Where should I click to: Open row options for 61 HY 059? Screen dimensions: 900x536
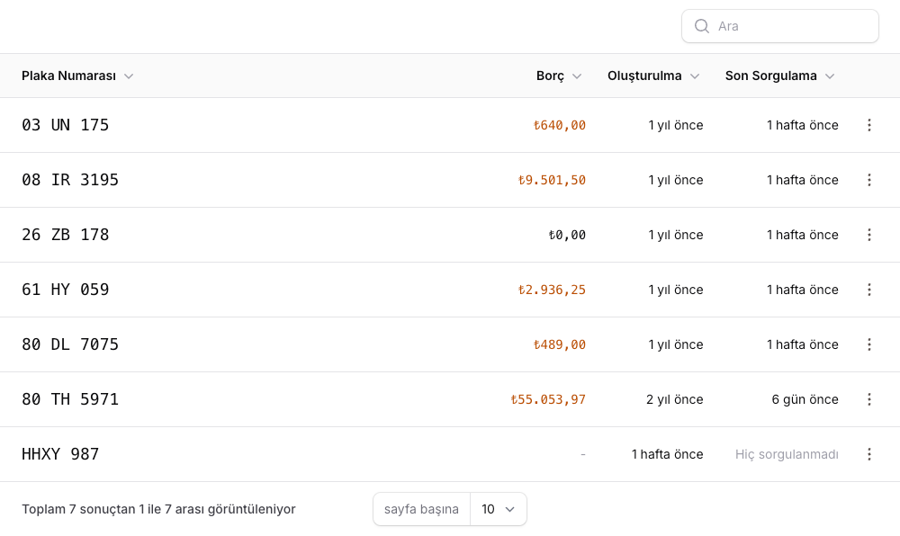pos(868,290)
